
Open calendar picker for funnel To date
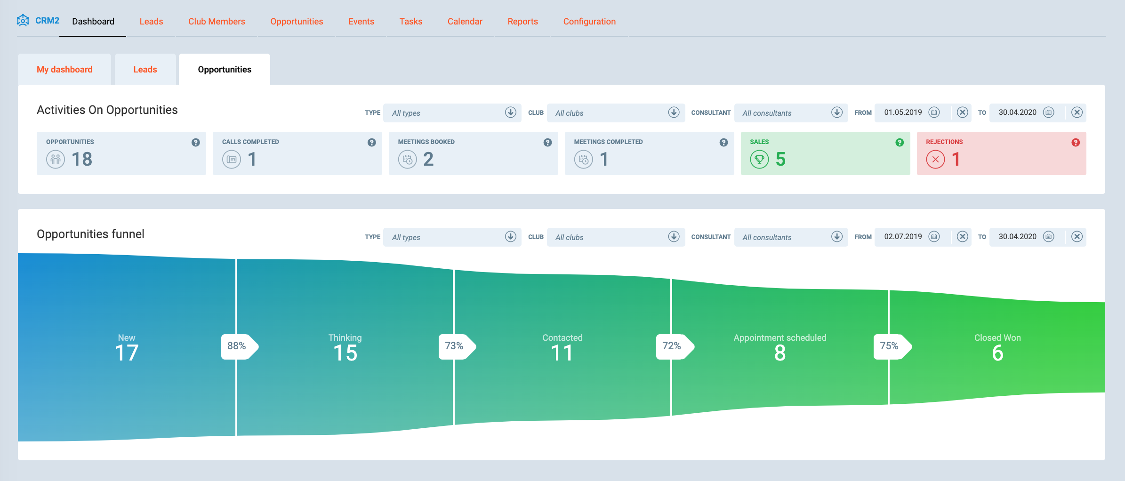[1049, 237]
